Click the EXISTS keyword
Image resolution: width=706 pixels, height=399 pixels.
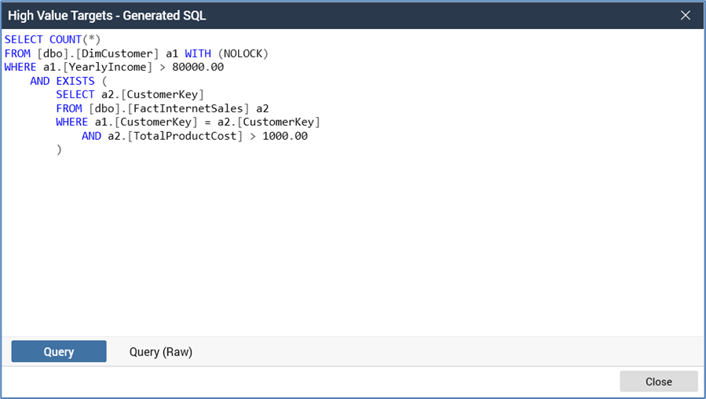pyautogui.click(x=75, y=81)
